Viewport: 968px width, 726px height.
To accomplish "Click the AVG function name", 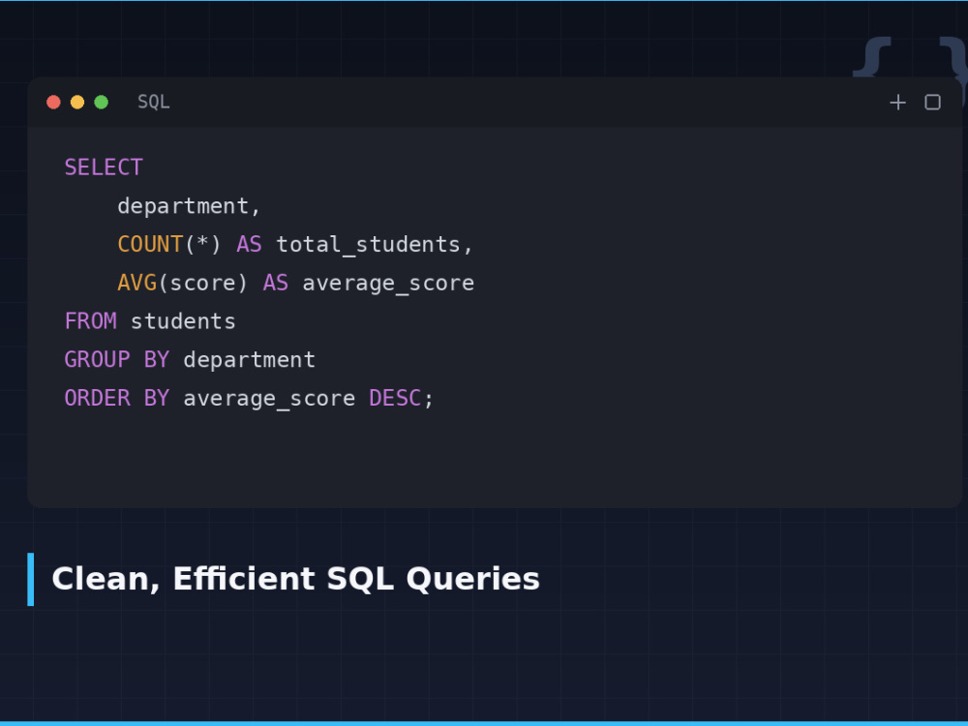I will point(137,283).
